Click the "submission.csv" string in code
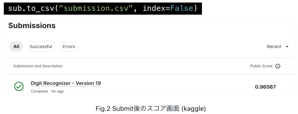Image resolution: width=298 pixels, height=114 pixels. click(96, 9)
